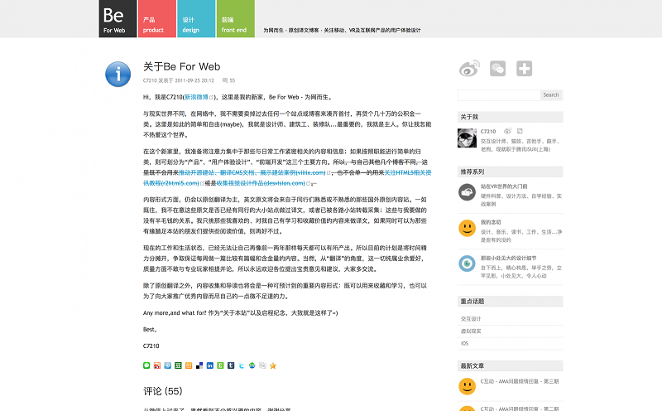Image resolution: width=662 pixels, height=411 pixels.
Task: Click the yellow star favorite icon
Action: [x=273, y=365]
